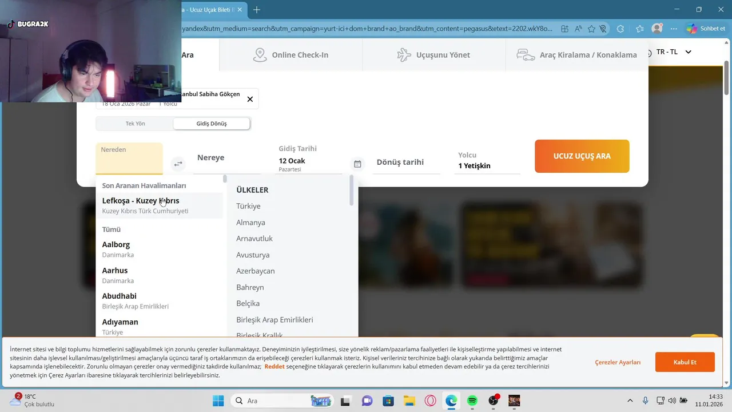
Task: Open the browser Extensions puzzle icon
Action: (x=620, y=29)
